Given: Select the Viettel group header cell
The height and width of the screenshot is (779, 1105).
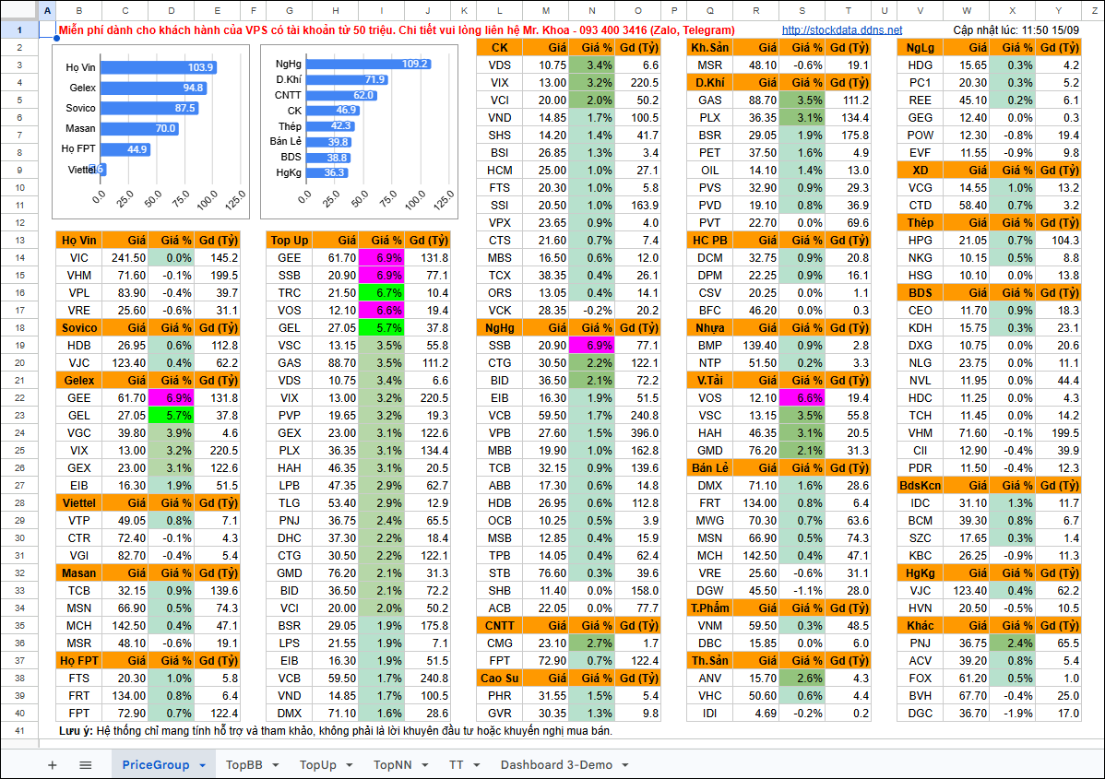Looking at the screenshot, I should tap(79, 503).
